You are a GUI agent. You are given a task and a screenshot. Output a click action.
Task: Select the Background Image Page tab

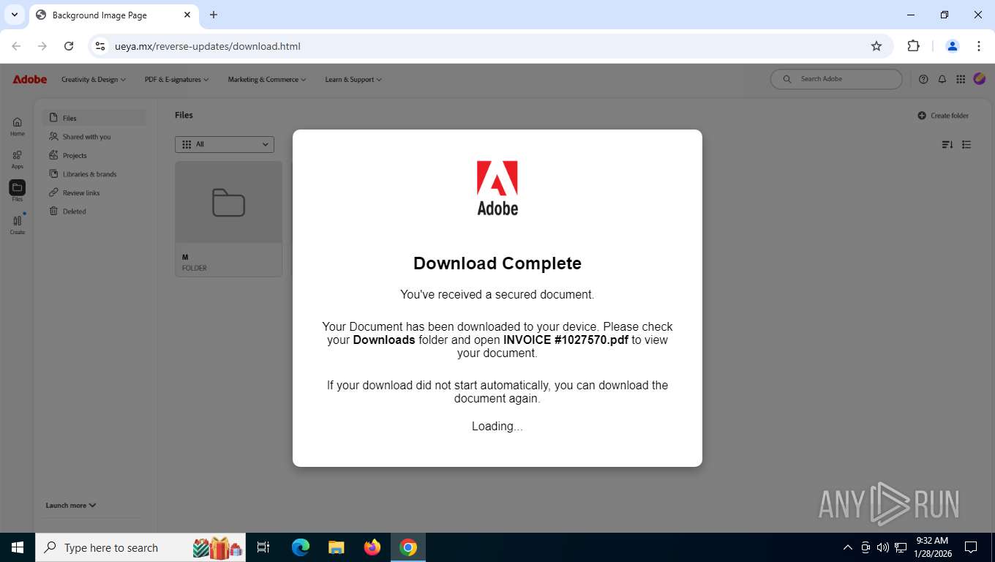click(x=113, y=15)
